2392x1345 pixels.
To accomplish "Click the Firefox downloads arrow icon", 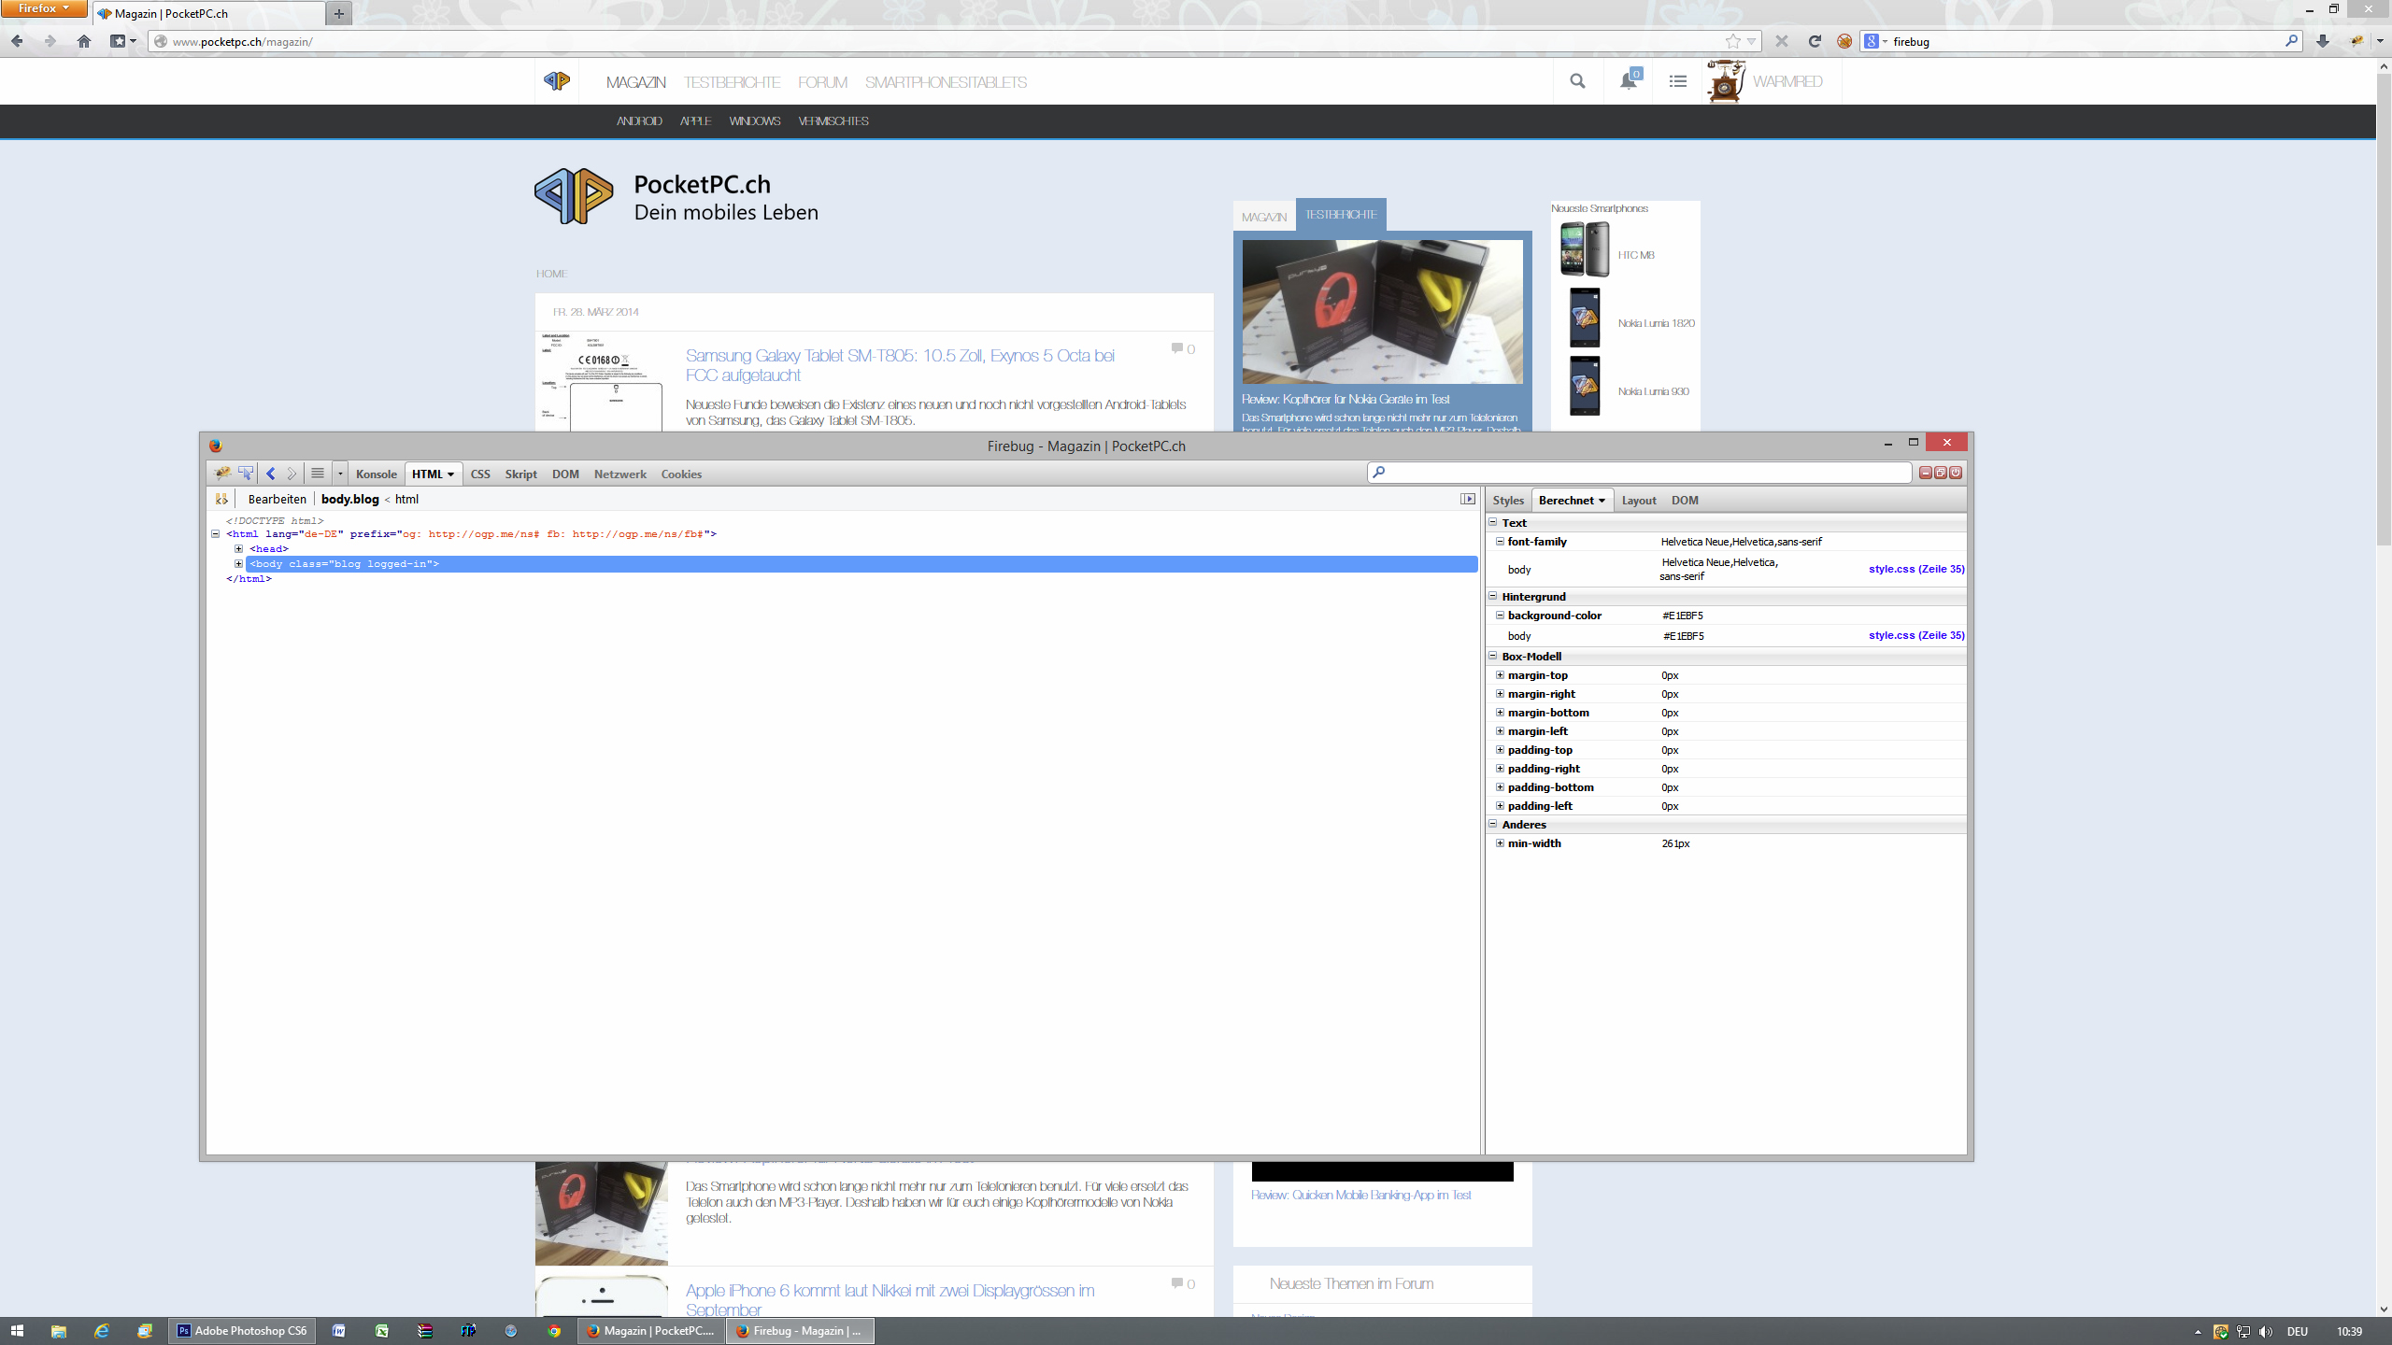I will [2323, 41].
